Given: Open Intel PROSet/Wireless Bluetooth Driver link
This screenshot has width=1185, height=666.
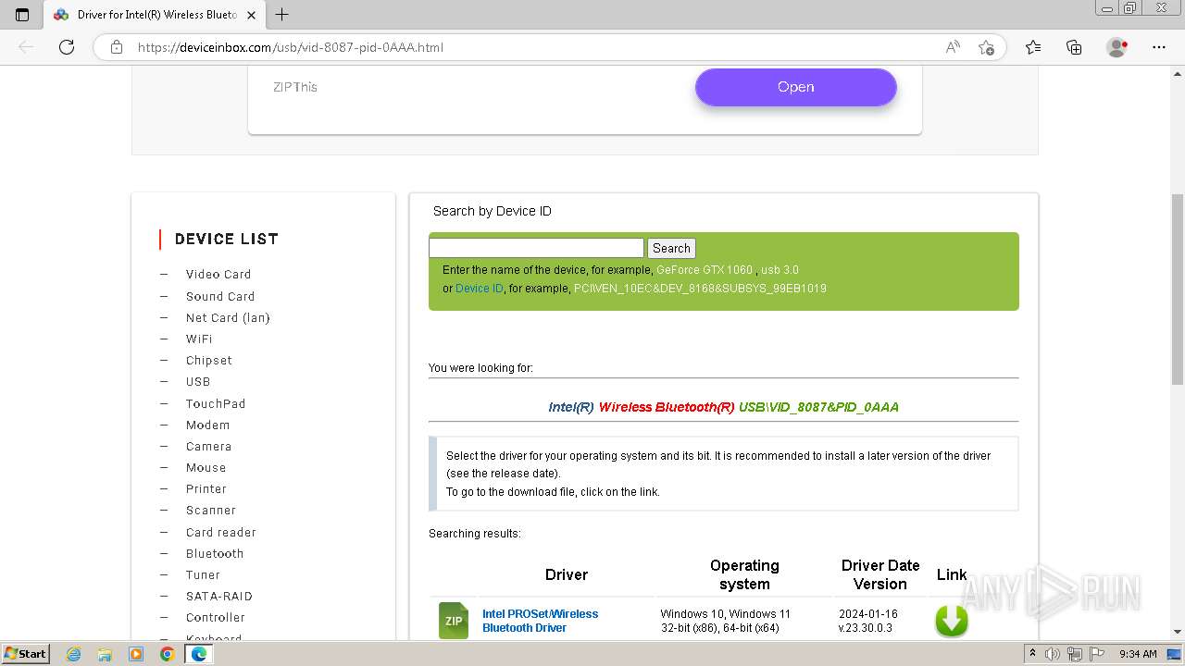Looking at the screenshot, I should click(540, 621).
